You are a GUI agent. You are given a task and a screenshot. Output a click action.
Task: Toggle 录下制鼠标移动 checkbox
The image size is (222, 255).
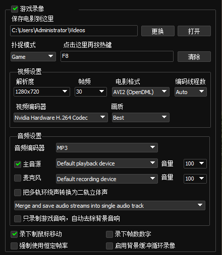pyautogui.click(x=14, y=234)
